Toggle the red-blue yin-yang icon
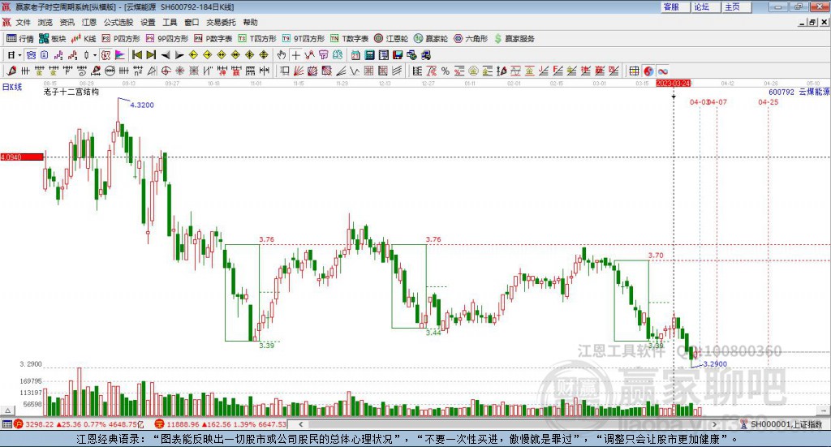 pyautogui.click(x=648, y=71)
